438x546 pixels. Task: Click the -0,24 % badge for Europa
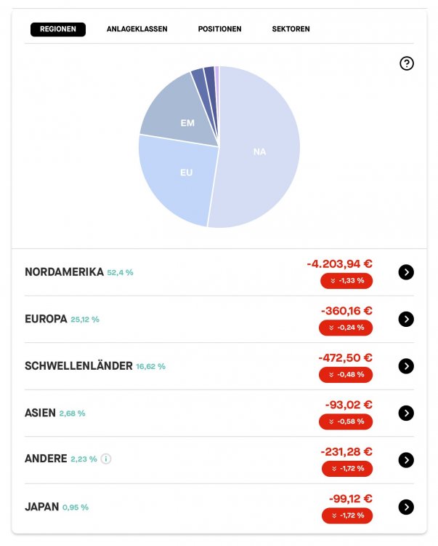346,328
